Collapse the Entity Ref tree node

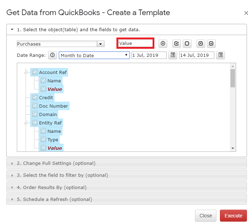(x=26, y=123)
